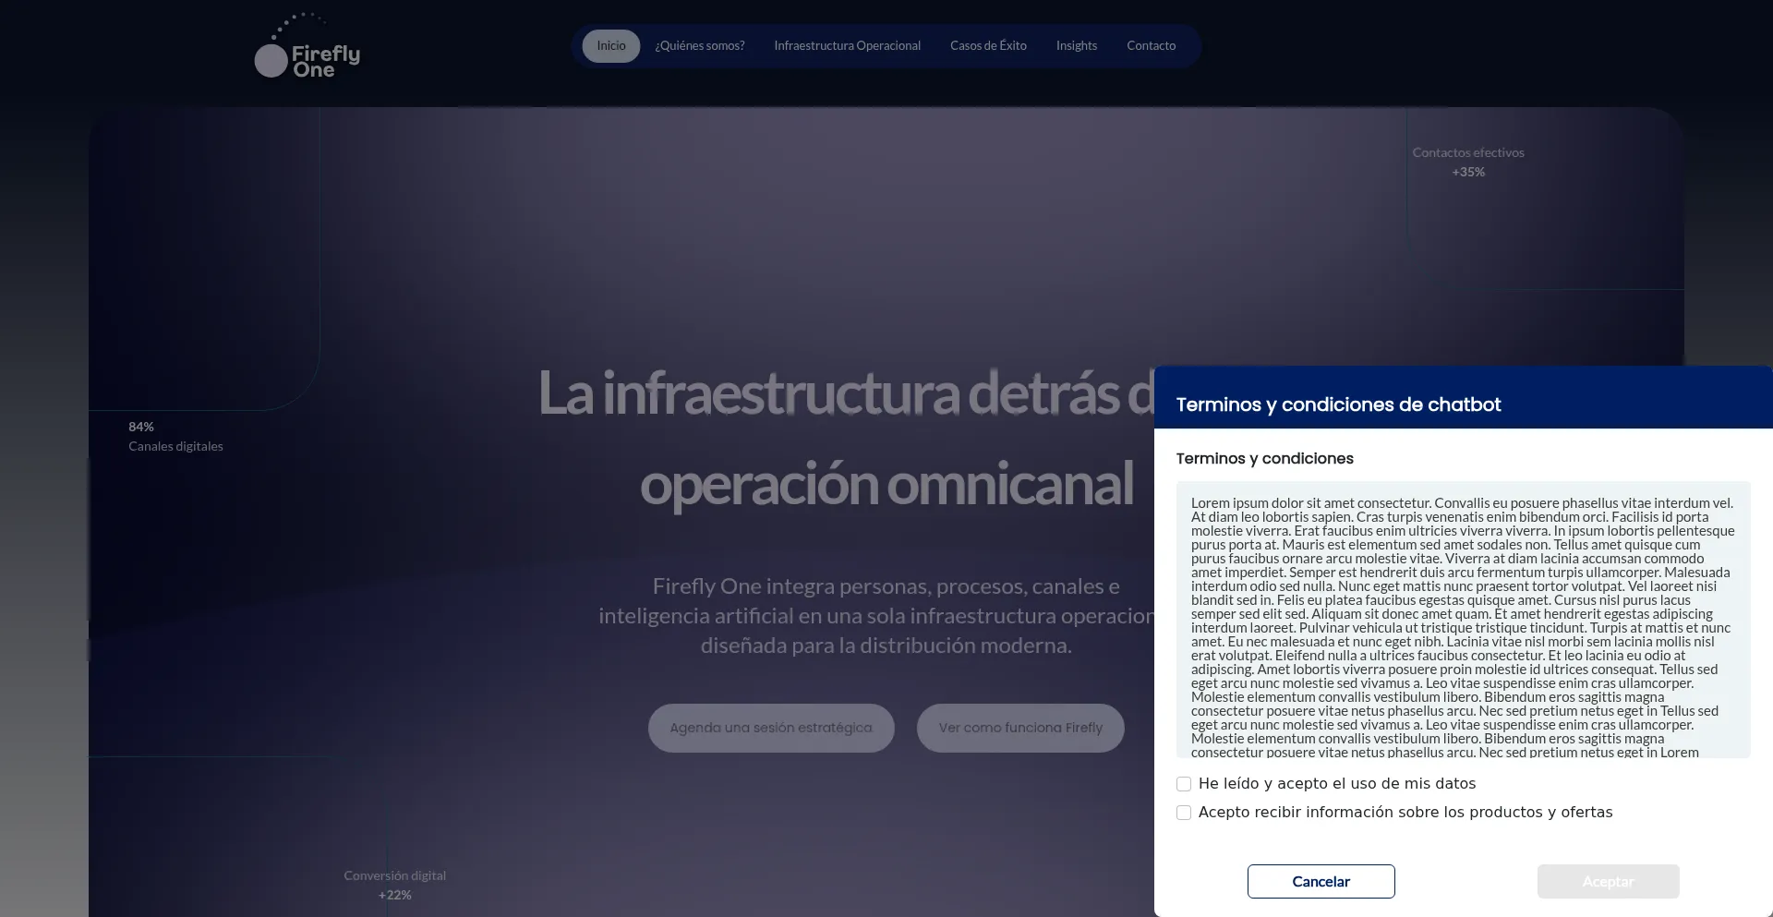This screenshot has height=917, width=1773.
Task: Click the 'Contactos efectivos' stat label
Action: [x=1468, y=152]
